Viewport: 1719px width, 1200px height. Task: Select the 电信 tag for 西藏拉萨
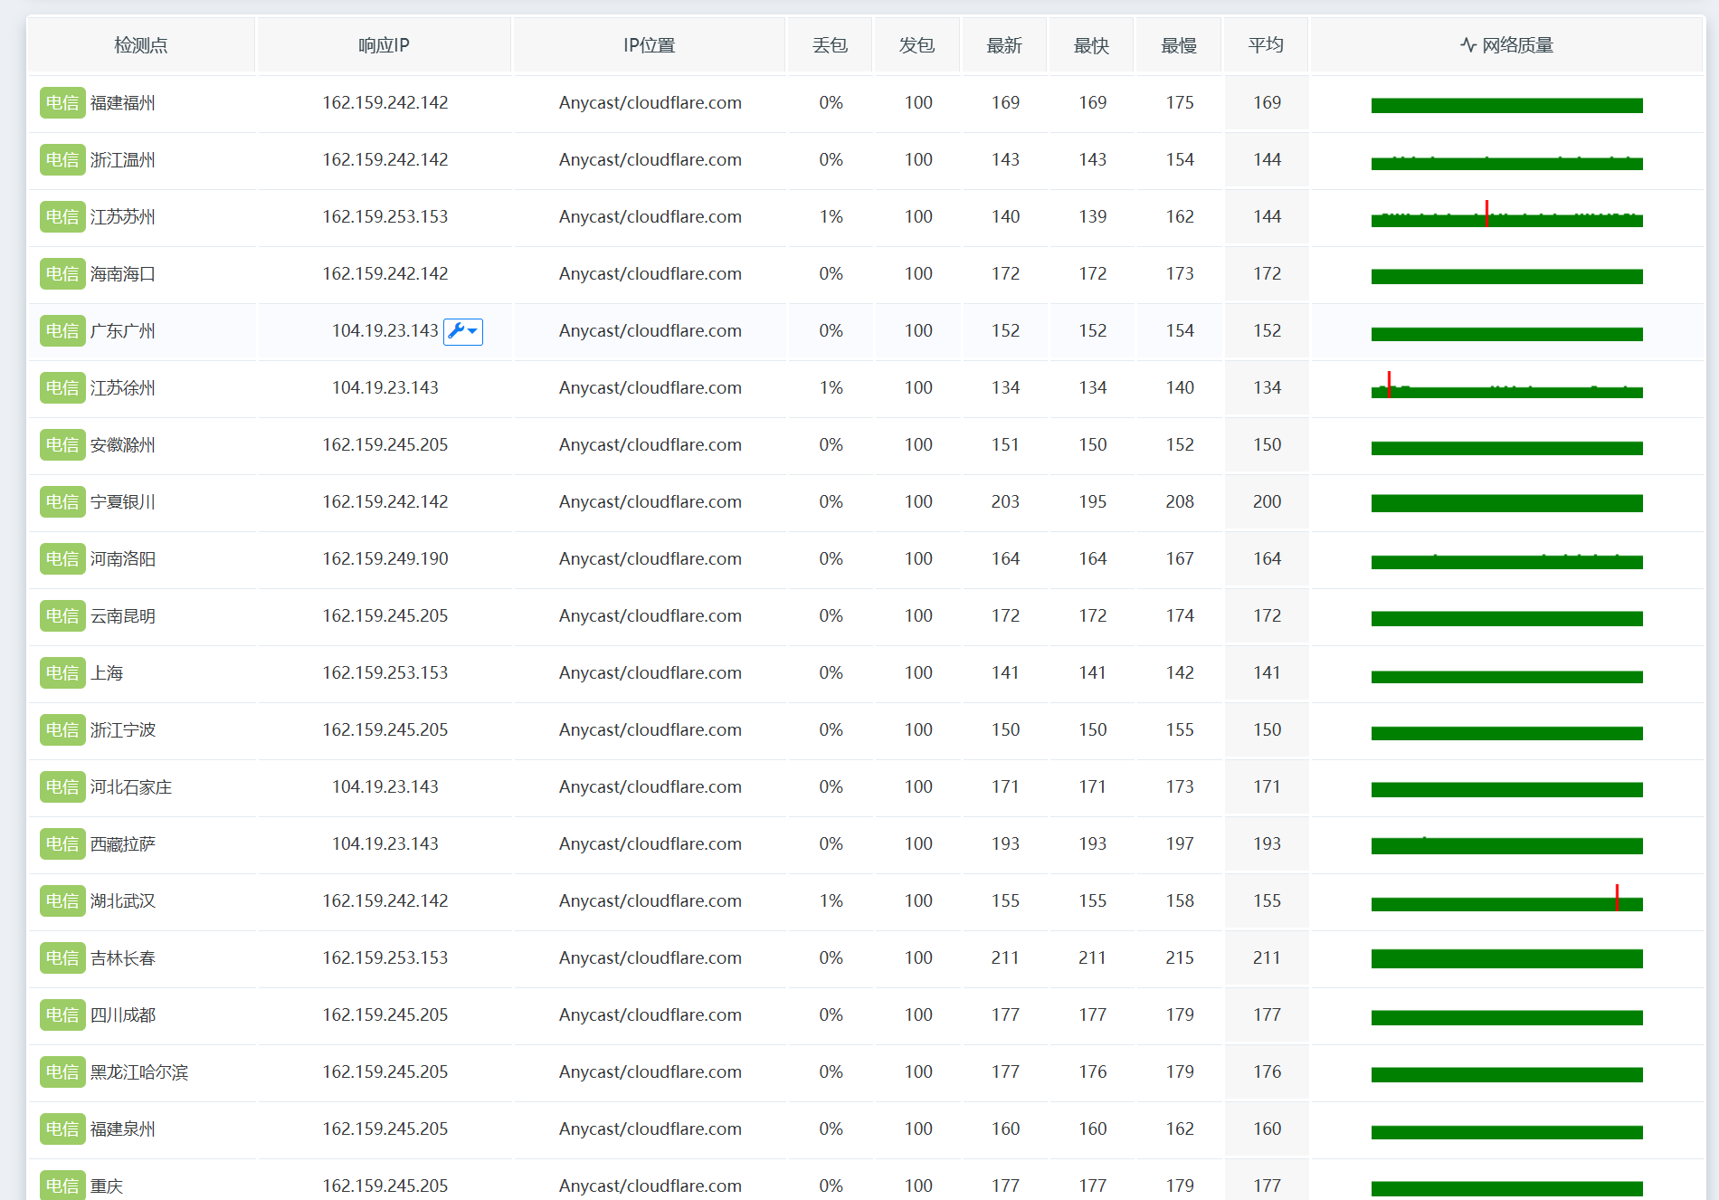tap(62, 844)
